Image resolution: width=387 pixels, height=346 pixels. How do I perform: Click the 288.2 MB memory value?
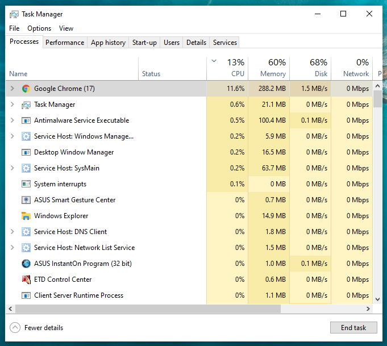pyautogui.click(x=272, y=89)
